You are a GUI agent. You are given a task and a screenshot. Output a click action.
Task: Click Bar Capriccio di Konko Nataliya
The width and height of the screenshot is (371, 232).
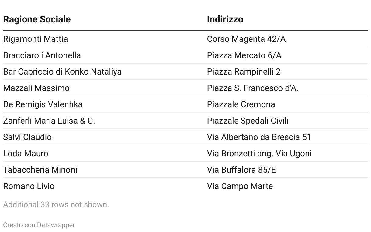(x=62, y=72)
